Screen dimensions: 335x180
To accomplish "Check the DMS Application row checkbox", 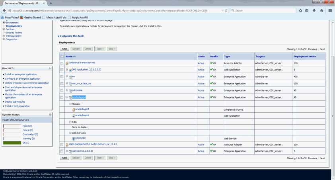I will tap(62, 69).
